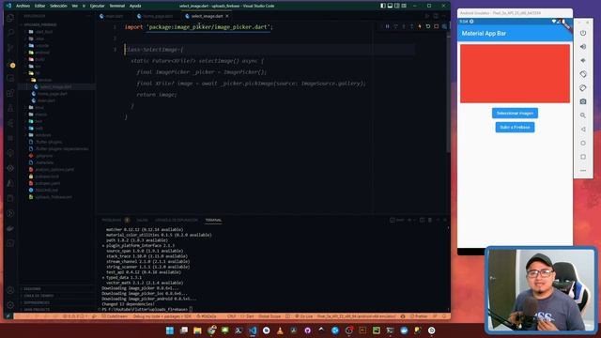Click the Dart language mode in status bar

tap(250, 316)
